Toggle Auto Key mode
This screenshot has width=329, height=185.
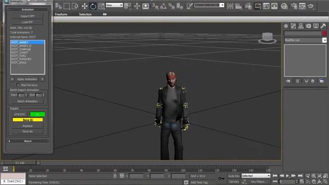tap(234, 176)
